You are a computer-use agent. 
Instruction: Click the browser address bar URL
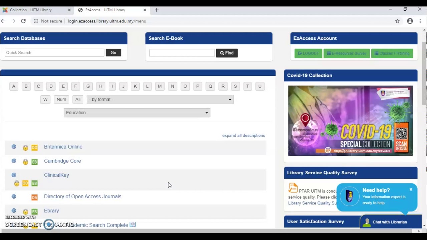click(107, 21)
